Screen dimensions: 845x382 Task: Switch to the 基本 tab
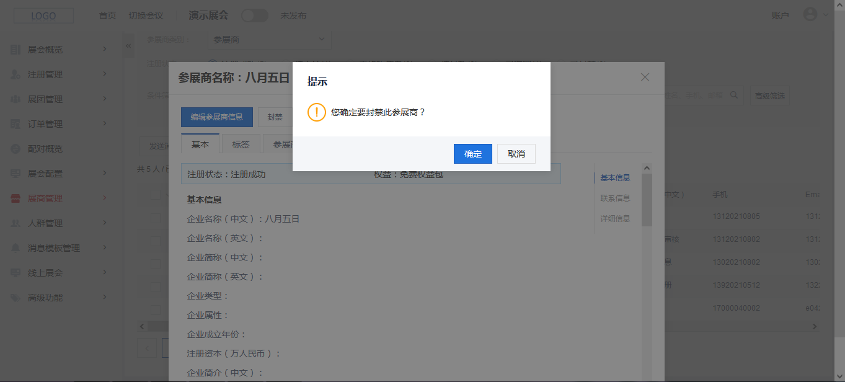click(x=200, y=144)
